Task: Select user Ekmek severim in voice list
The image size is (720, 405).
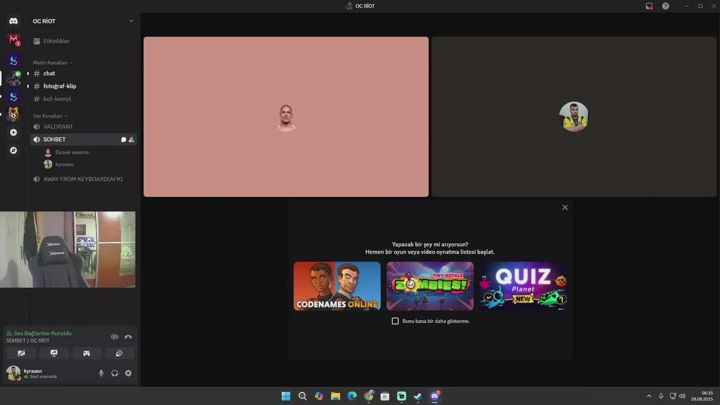Action: tap(89, 152)
